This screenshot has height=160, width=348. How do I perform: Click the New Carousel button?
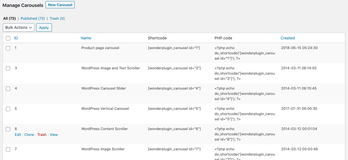tap(60, 5)
